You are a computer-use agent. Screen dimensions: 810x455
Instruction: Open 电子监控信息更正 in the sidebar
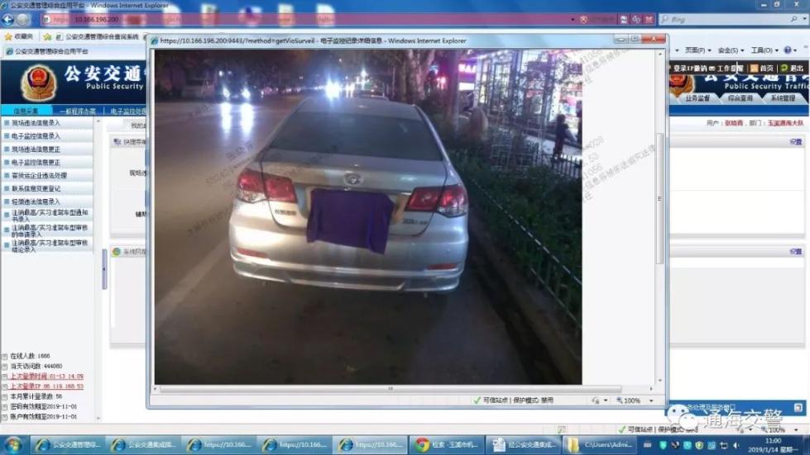point(36,163)
